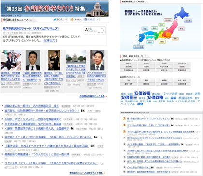Open 現職と新人の一騎打ち 志木市長選告示 article
This screenshot has height=176, width=203.
pos(32,106)
